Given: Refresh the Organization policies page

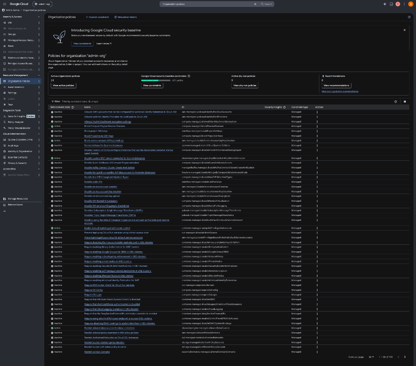Looking at the screenshot, I should click(409, 17).
